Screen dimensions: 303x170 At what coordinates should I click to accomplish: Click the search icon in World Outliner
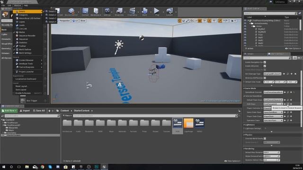coord(296,13)
